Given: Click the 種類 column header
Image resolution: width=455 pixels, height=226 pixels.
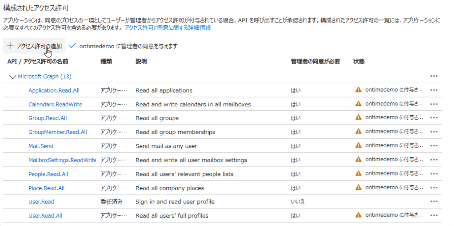Looking at the screenshot, I should (106, 61).
